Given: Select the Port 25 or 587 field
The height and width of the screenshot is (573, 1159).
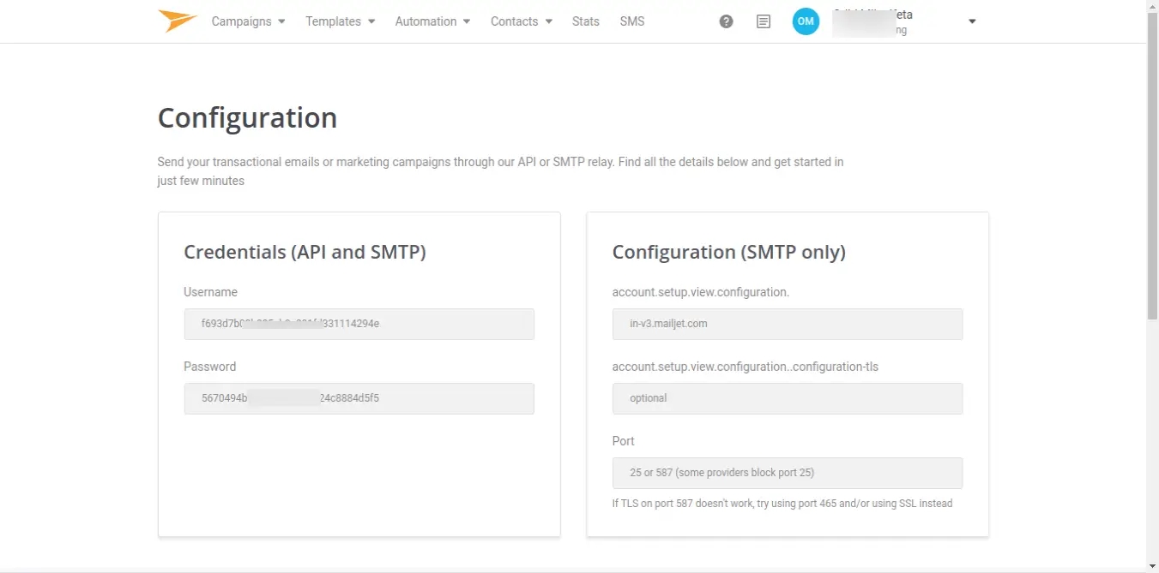Looking at the screenshot, I should (787, 473).
